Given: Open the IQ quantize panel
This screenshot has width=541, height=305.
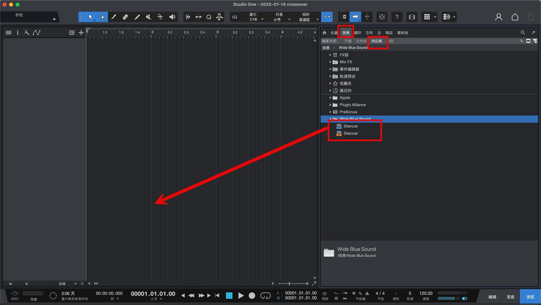Looking at the screenshot, I should click(x=235, y=17).
